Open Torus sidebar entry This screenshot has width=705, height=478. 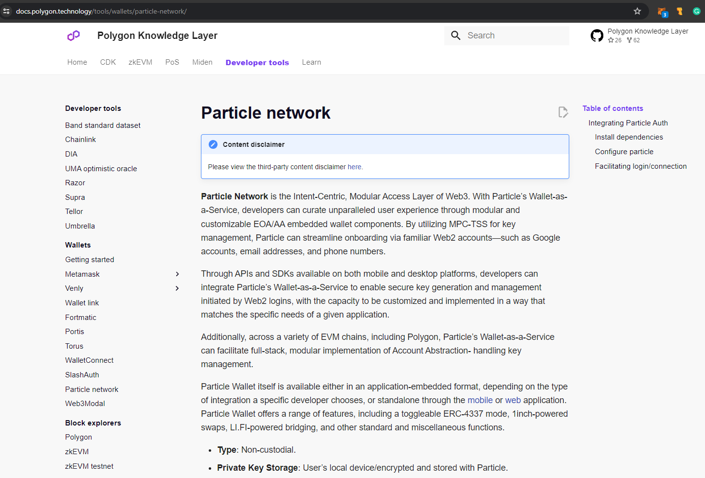coord(74,346)
